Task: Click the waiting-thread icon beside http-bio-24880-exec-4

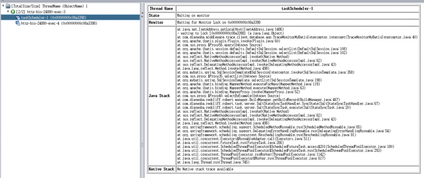Action: [18, 23]
